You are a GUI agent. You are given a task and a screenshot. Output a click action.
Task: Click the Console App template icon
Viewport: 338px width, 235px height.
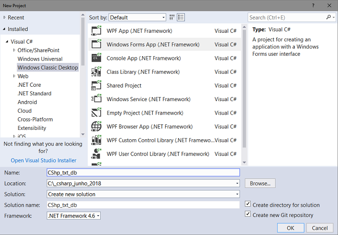(96, 58)
